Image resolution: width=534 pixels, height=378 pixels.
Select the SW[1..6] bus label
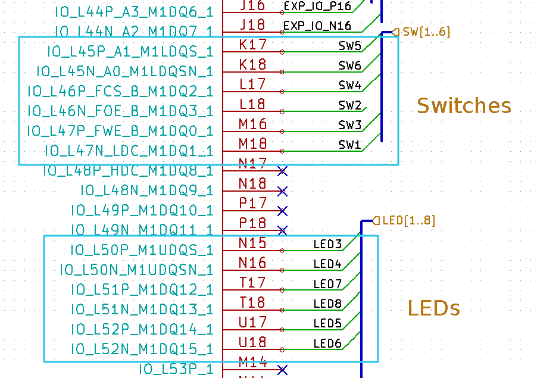426,32
